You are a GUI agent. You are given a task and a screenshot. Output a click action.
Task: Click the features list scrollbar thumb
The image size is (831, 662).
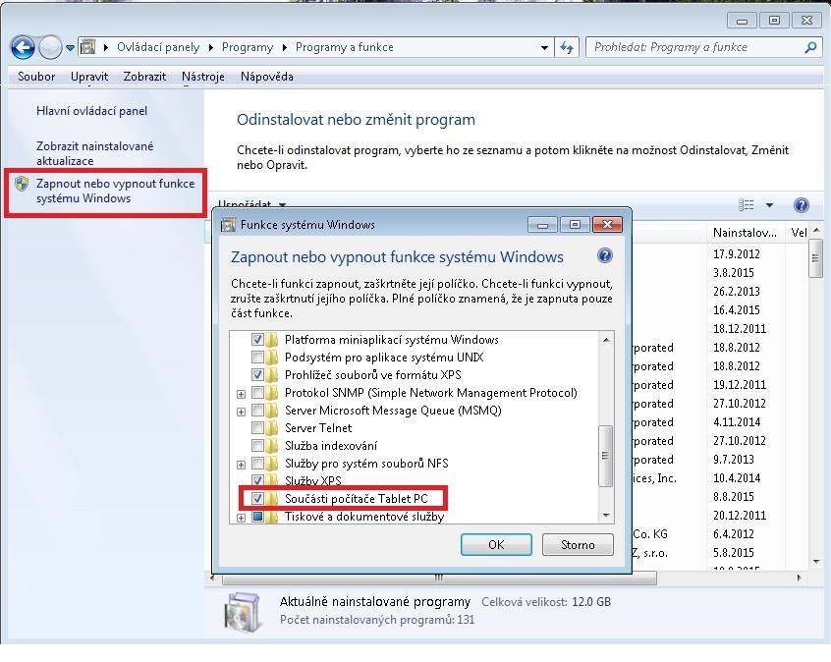[605, 456]
